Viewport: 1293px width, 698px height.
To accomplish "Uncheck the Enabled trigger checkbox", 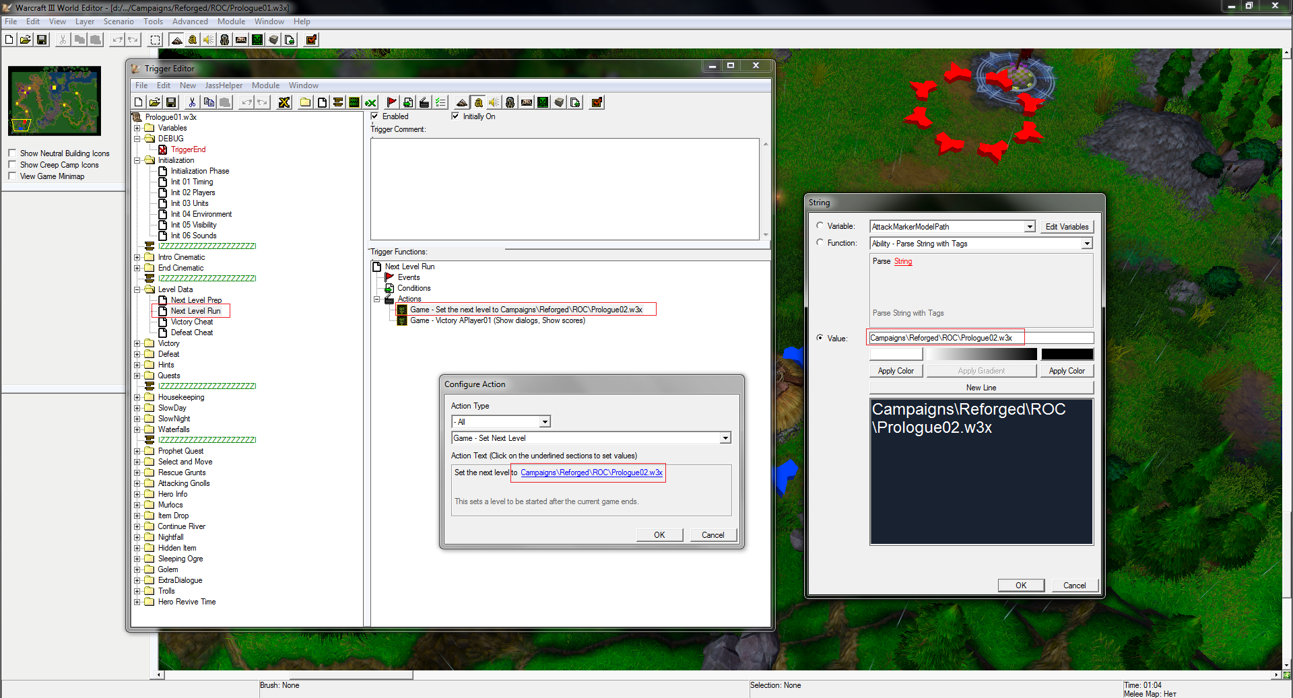I will point(375,116).
